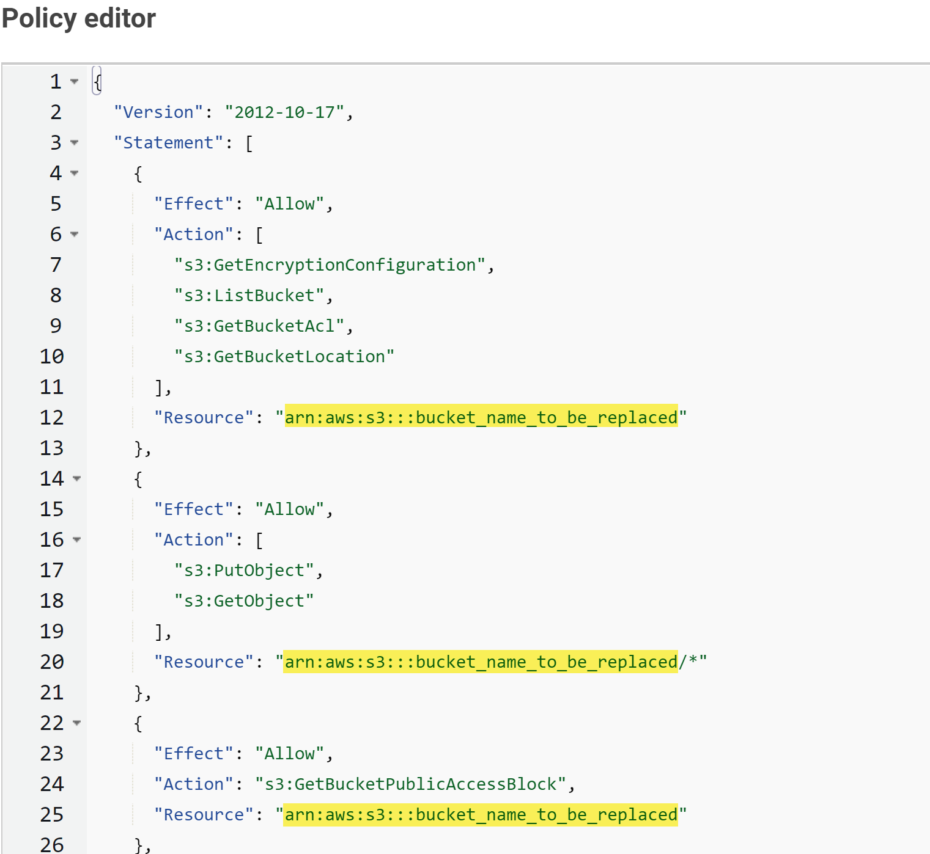The image size is (930, 854).
Task: Click the "s3:GetBucketPublicAccessBlock" action value
Action: pos(410,784)
